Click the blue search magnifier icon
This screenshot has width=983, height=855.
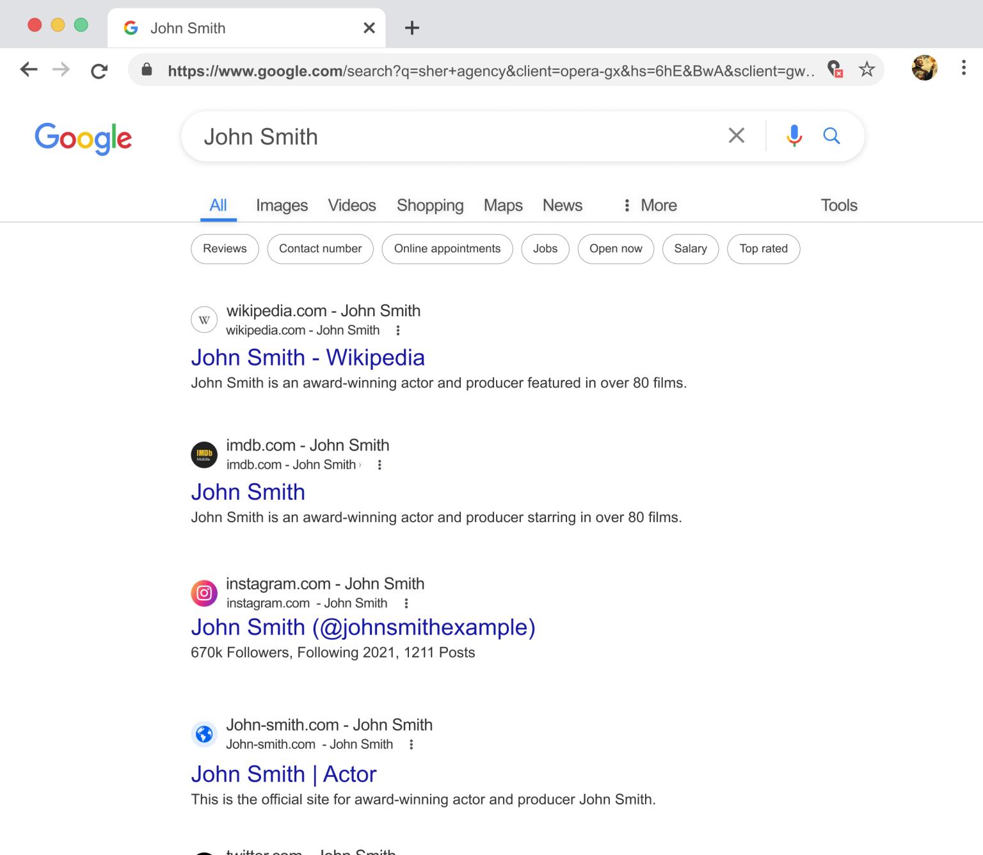pos(831,136)
